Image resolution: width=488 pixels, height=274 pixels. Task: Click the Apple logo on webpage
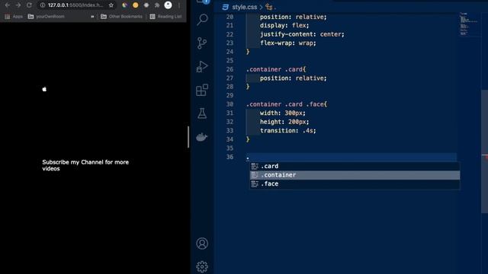coord(44,89)
